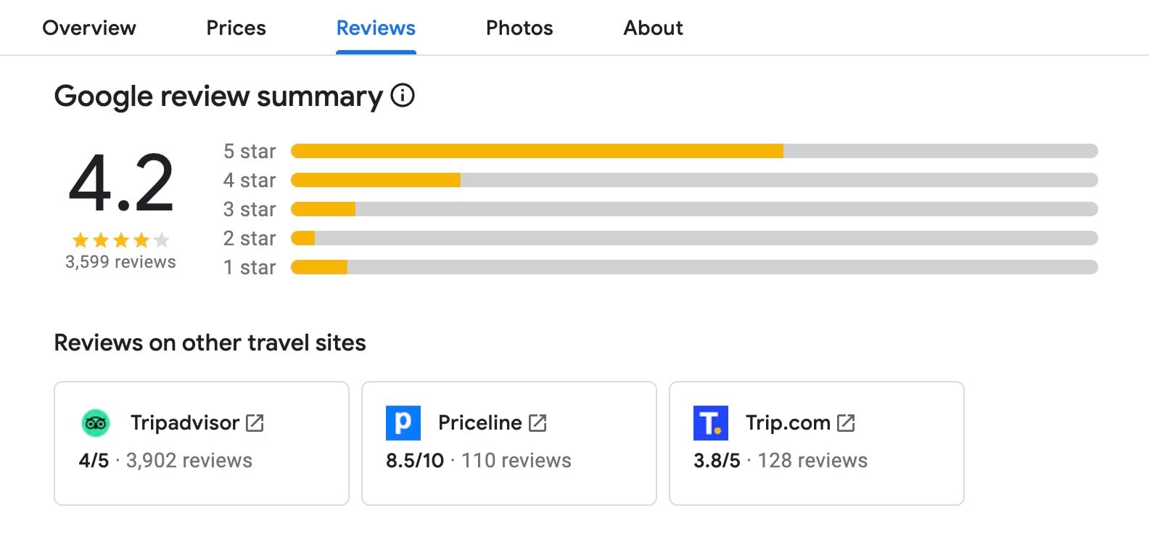Open Priceline external link icon
The height and width of the screenshot is (553, 1149).
(x=538, y=423)
